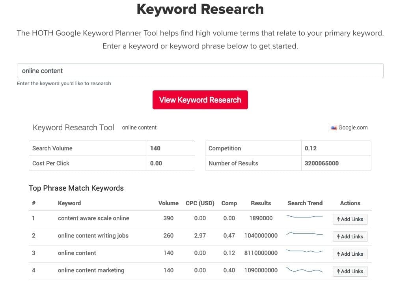Sort table by Volume column header
The image size is (399, 281).
[168, 203]
